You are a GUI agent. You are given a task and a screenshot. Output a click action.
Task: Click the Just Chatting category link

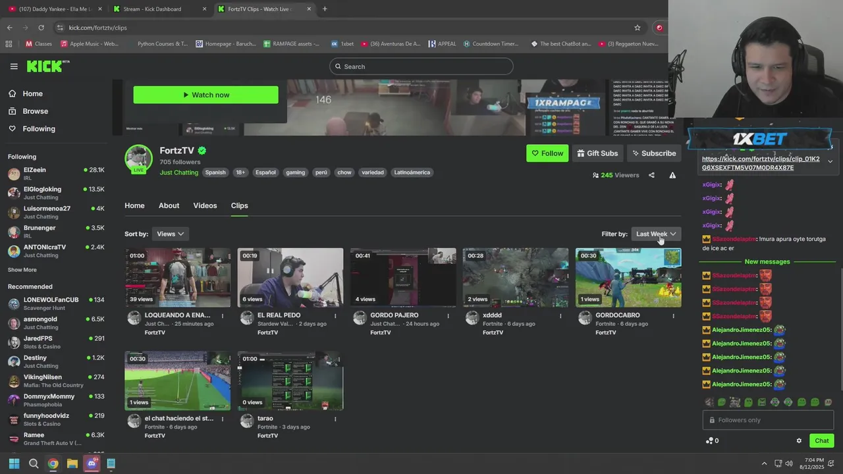(178, 172)
